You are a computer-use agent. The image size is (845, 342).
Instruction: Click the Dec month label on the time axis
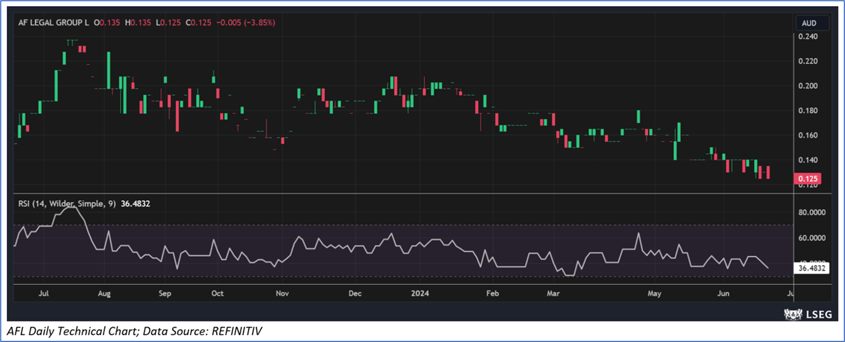tap(355, 293)
